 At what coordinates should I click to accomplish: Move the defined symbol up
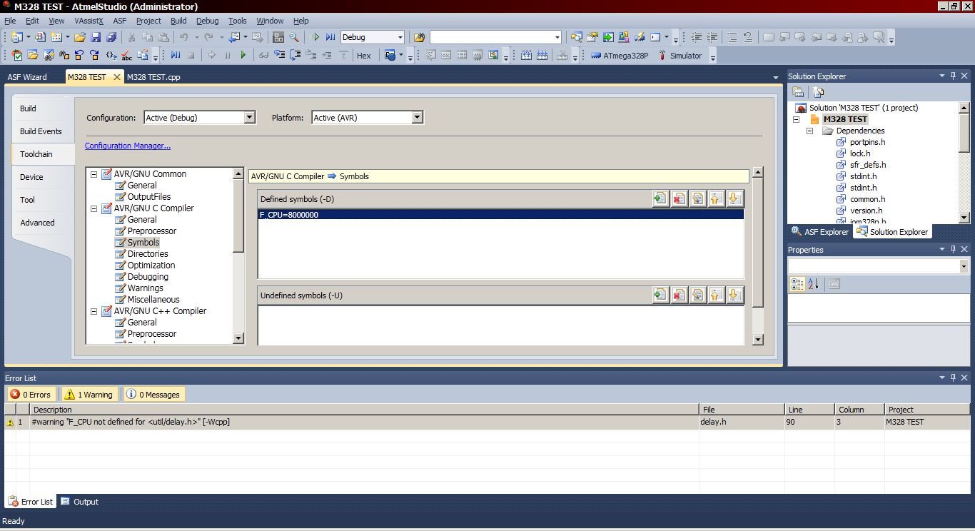[716, 199]
